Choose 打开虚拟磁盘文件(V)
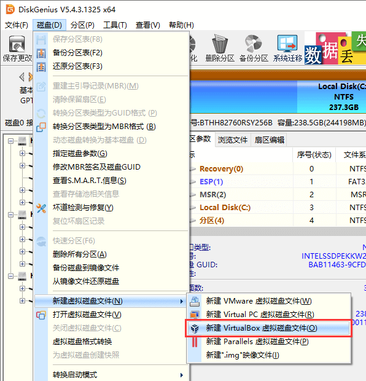The height and width of the screenshot is (381, 366). click(x=112, y=315)
